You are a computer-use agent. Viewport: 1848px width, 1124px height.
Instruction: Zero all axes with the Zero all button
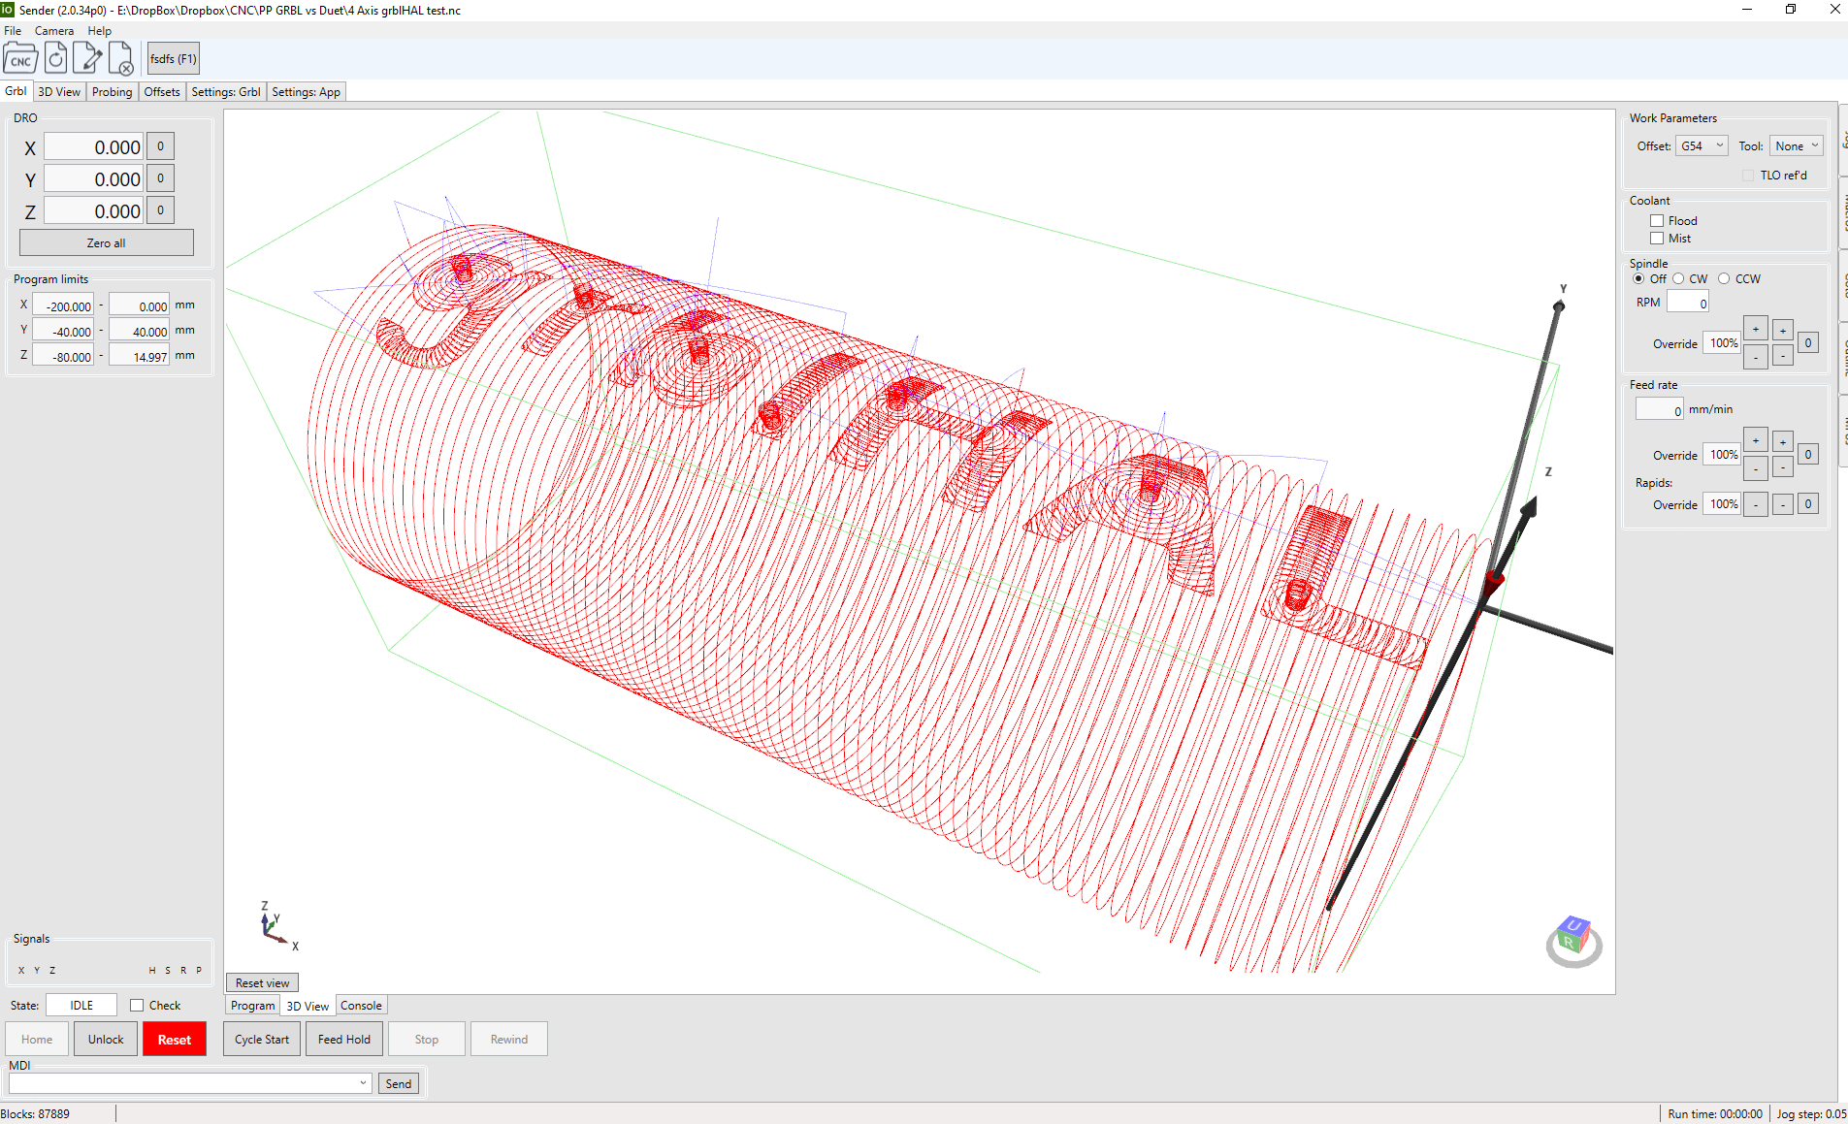click(107, 241)
